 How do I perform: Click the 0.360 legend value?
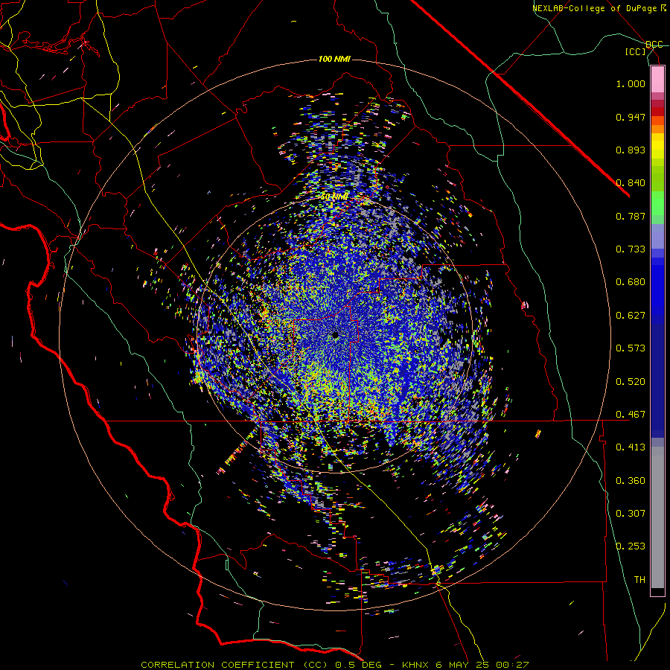click(x=631, y=481)
